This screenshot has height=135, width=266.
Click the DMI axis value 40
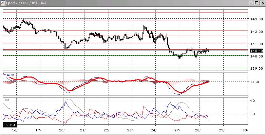point(253,101)
